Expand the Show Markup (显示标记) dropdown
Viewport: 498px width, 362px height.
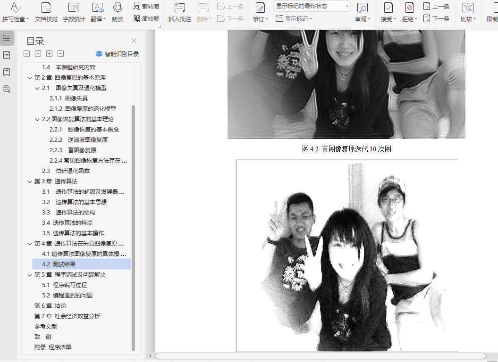[297, 18]
